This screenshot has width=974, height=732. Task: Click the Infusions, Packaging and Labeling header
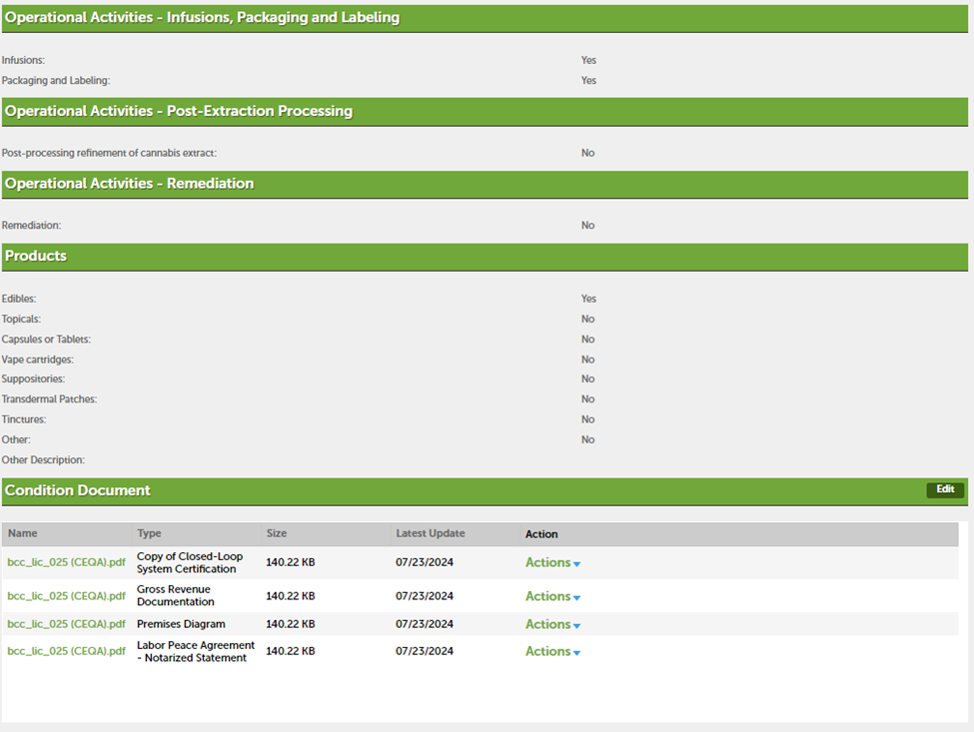coord(202,18)
